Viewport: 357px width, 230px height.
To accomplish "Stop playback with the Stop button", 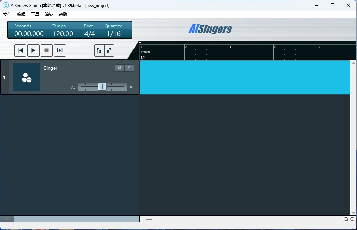I will (47, 50).
